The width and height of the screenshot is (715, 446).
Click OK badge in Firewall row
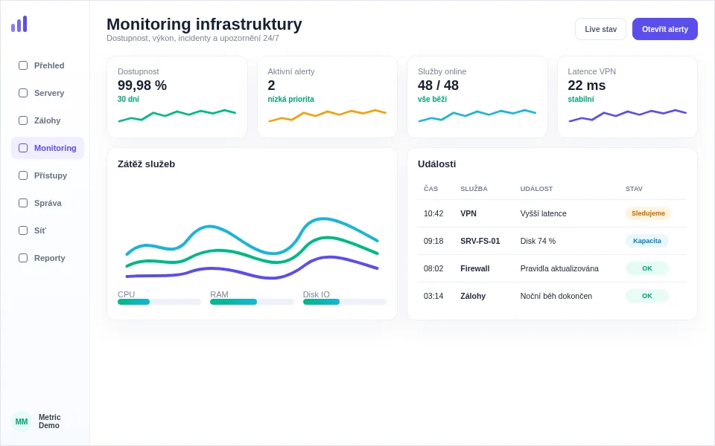tap(647, 268)
